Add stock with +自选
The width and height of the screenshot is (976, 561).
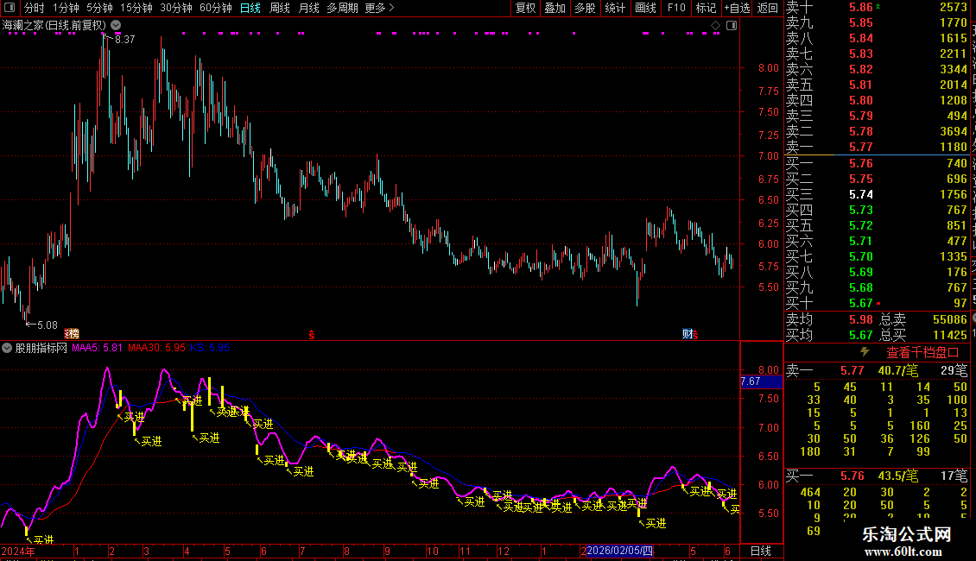click(737, 8)
